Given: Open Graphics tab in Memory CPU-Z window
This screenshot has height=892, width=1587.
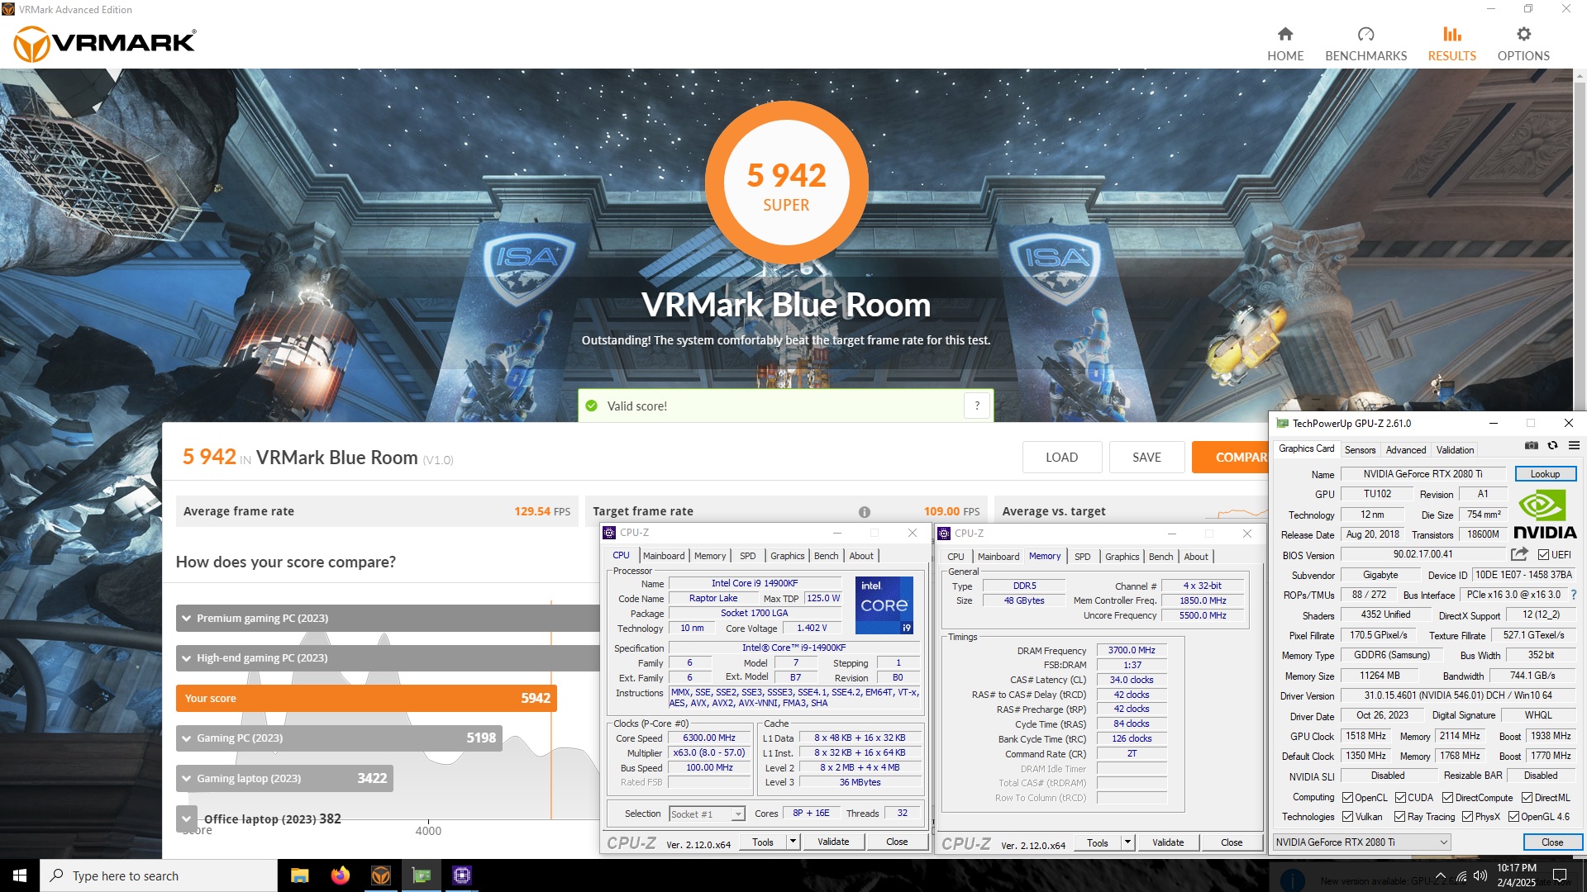Looking at the screenshot, I should (x=1122, y=557).
